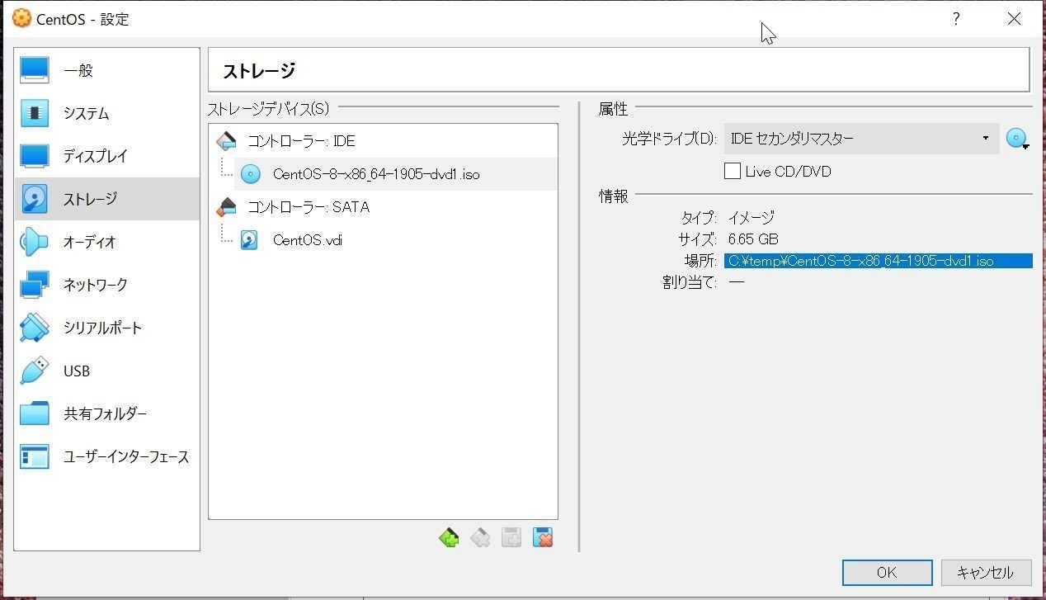Viewport: 1046px width, 600px height.
Task: Open the 一般 settings category
Action: pyautogui.click(x=106, y=71)
